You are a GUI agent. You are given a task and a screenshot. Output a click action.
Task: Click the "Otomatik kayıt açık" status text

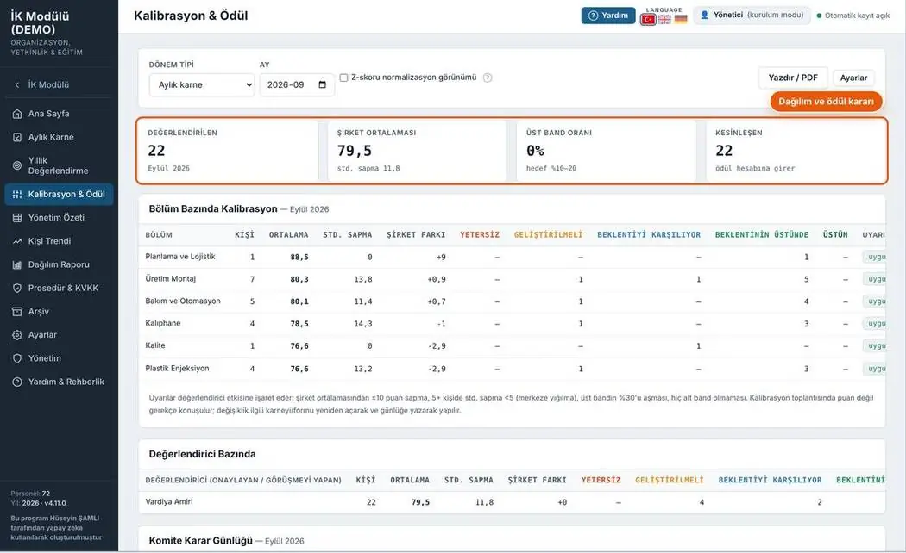coord(857,16)
